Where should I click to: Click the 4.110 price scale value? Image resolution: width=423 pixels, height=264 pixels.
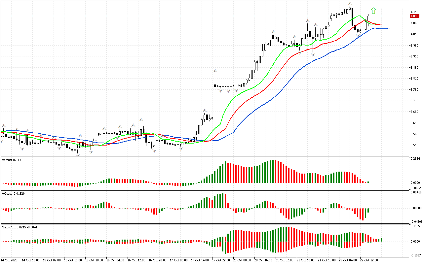tap(414, 12)
